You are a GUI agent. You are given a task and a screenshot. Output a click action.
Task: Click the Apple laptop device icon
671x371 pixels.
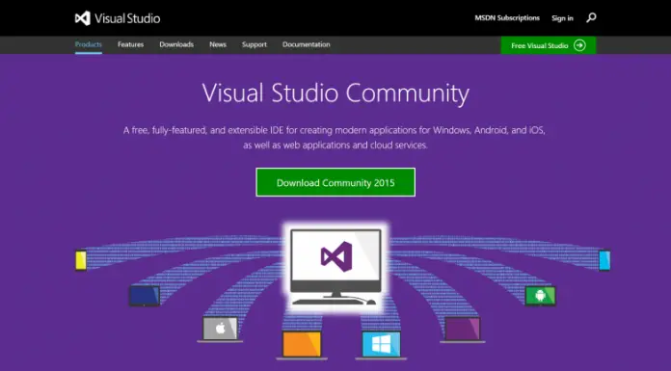click(x=220, y=330)
